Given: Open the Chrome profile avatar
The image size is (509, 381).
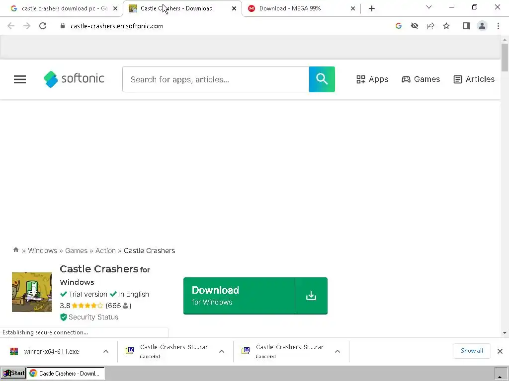Looking at the screenshot, I should (x=482, y=26).
